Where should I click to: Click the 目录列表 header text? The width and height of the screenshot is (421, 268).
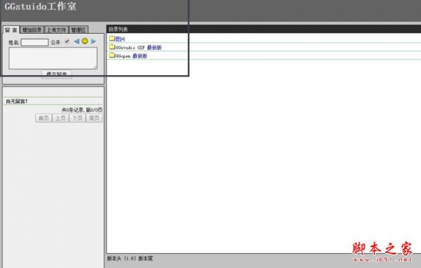click(x=118, y=29)
